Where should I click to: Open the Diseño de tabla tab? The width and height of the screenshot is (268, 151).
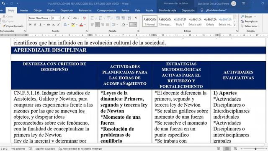[167, 10]
